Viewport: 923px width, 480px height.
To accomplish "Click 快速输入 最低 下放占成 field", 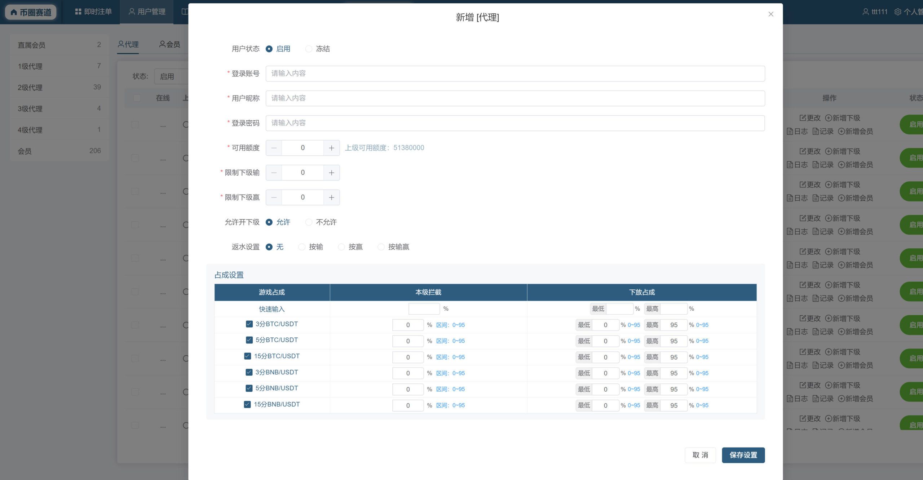I will tap(620, 309).
